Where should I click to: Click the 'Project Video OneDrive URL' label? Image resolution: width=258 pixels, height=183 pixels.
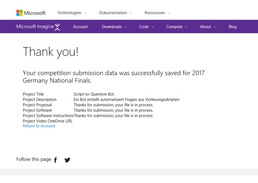[48, 121]
